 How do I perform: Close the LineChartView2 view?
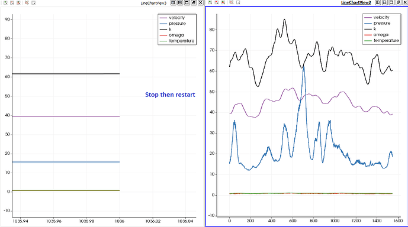[405, 2]
